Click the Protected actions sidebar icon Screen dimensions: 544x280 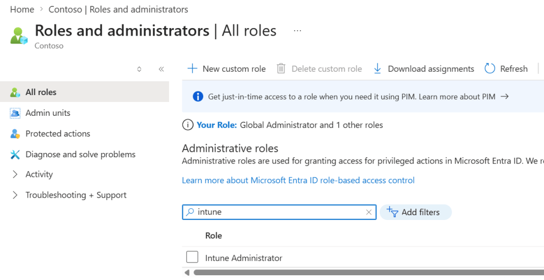tap(15, 134)
